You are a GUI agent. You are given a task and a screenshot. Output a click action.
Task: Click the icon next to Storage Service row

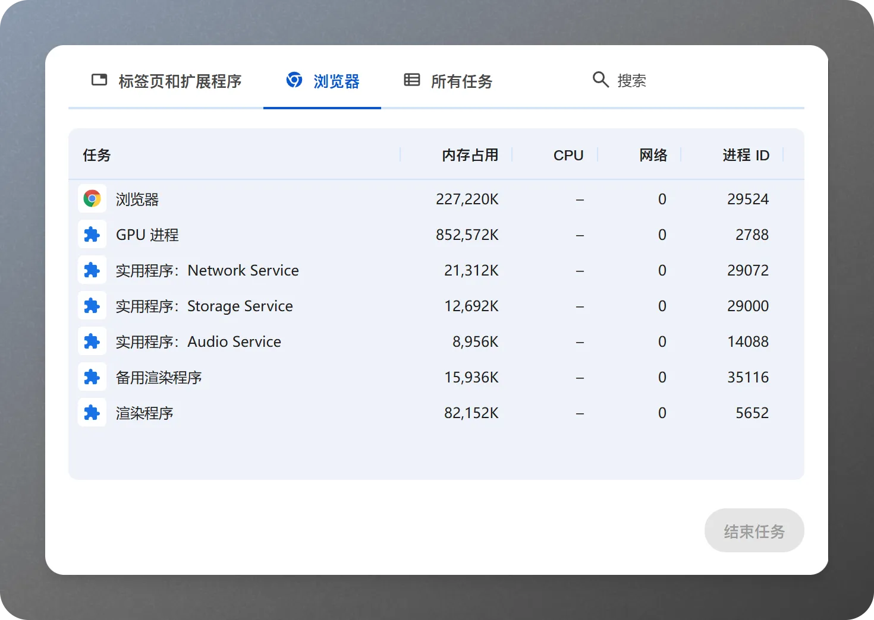pyautogui.click(x=92, y=305)
